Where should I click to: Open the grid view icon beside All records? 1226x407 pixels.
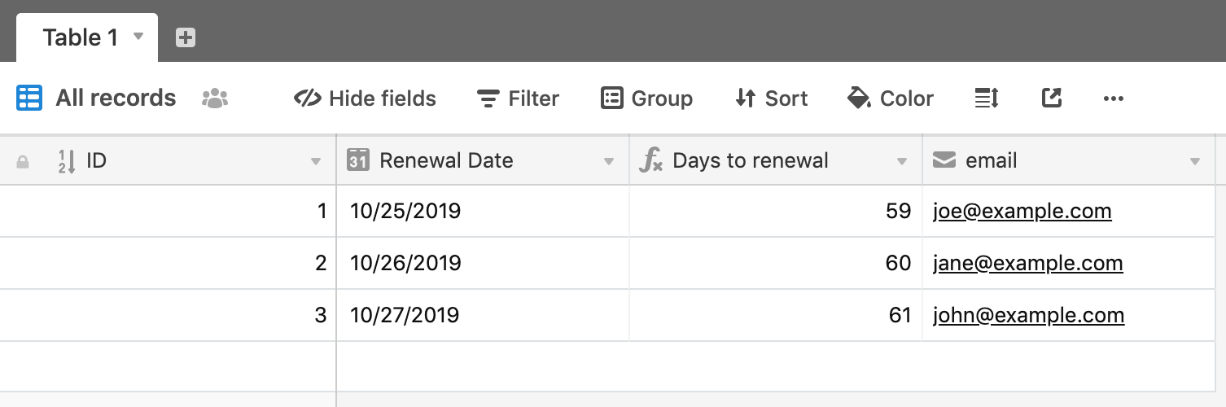point(29,98)
